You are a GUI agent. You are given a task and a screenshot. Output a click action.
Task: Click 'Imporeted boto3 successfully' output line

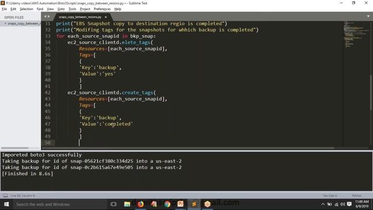click(42, 155)
